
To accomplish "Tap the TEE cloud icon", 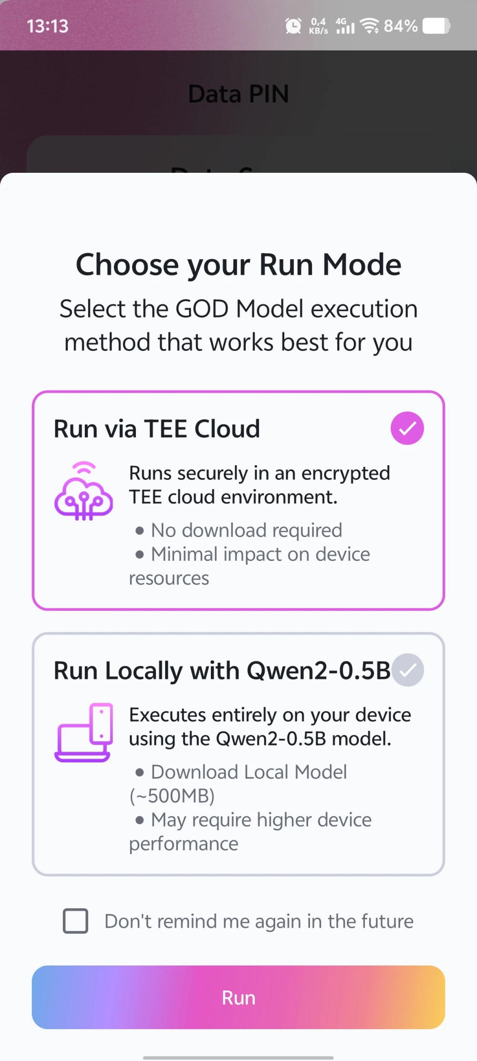I will point(83,491).
